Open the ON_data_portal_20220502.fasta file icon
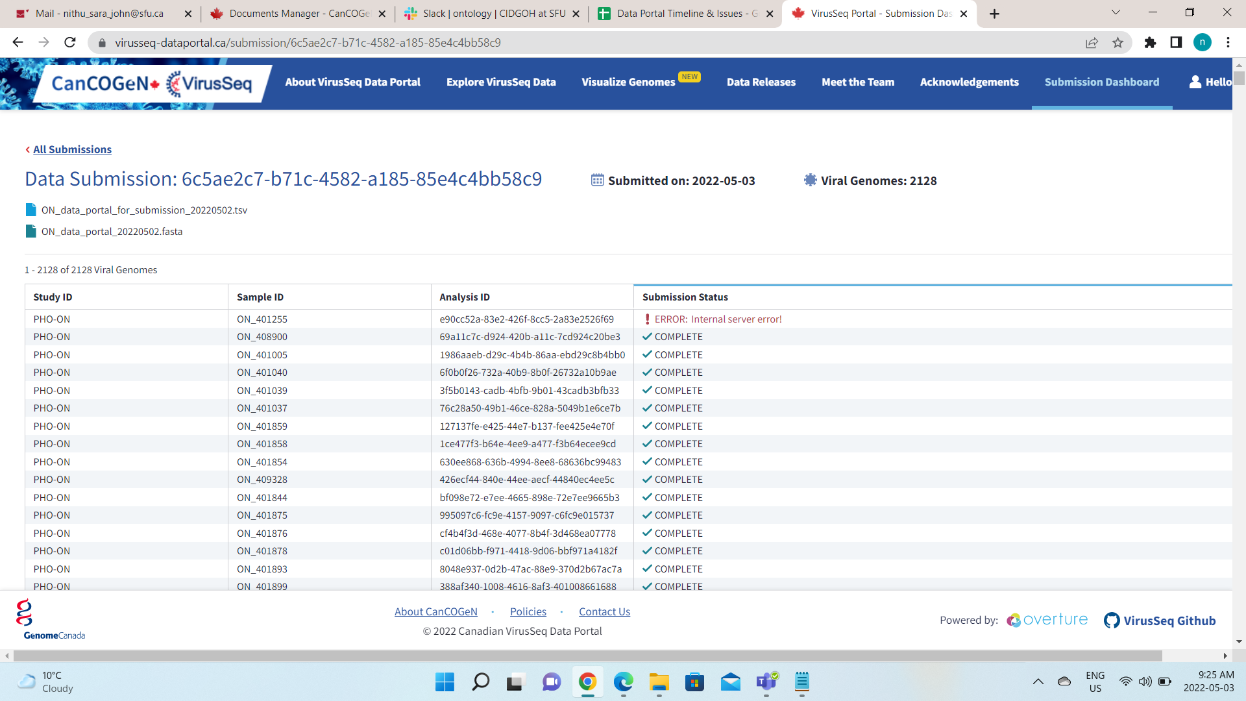Screen dimensions: 1246x701 30,231
